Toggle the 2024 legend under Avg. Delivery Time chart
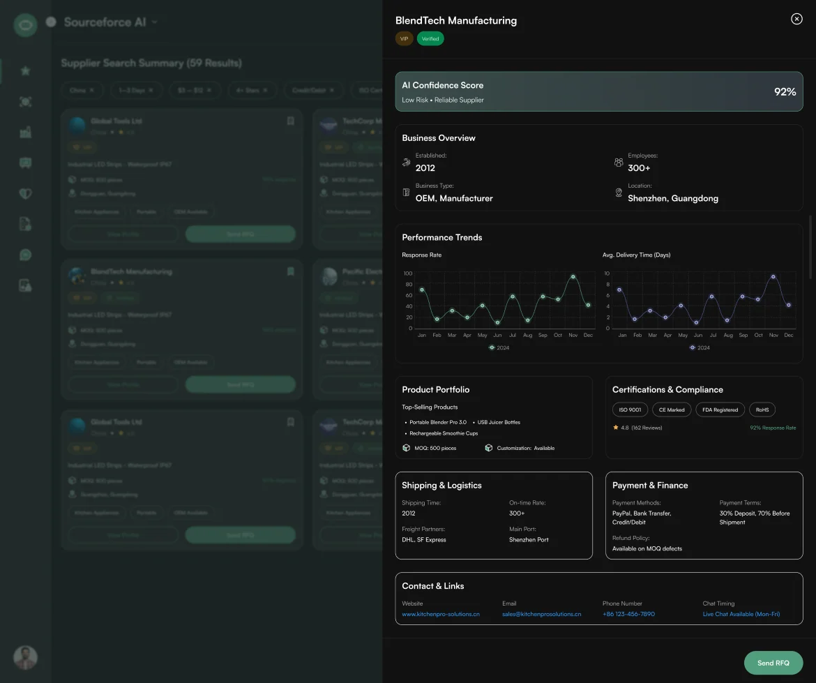This screenshot has width=816, height=683. (699, 347)
